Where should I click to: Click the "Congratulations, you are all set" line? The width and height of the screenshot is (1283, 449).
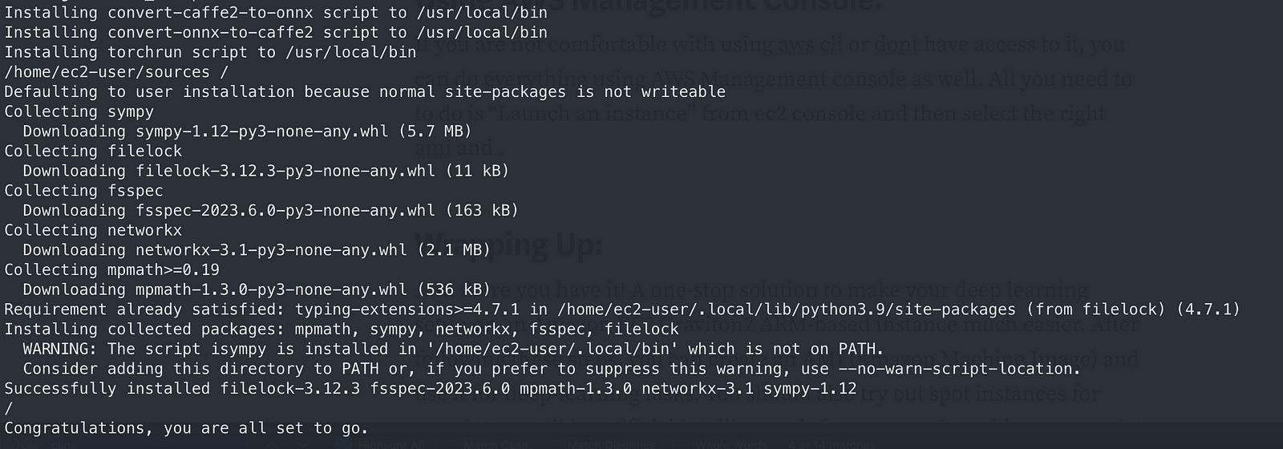coord(186,427)
